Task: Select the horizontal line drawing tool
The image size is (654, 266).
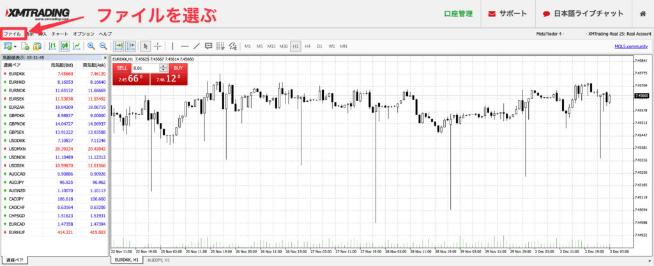Action: 185,46
